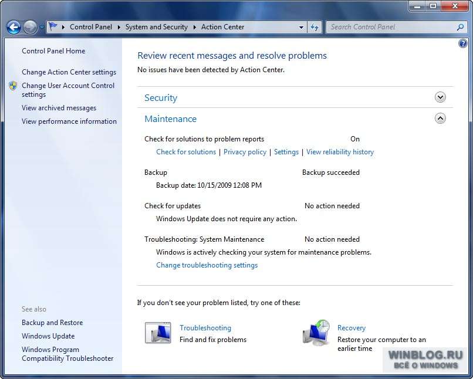Screen dimensions: 473x379
Task: Click 'Troubleshooting: System Maintenance' label
Action: [x=204, y=239]
